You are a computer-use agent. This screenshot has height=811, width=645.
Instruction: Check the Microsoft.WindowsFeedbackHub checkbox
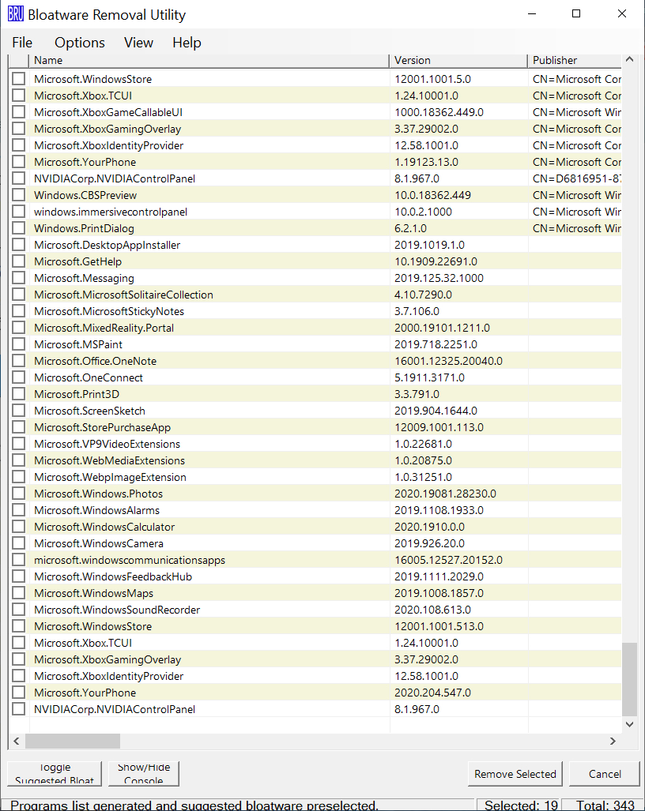19,576
